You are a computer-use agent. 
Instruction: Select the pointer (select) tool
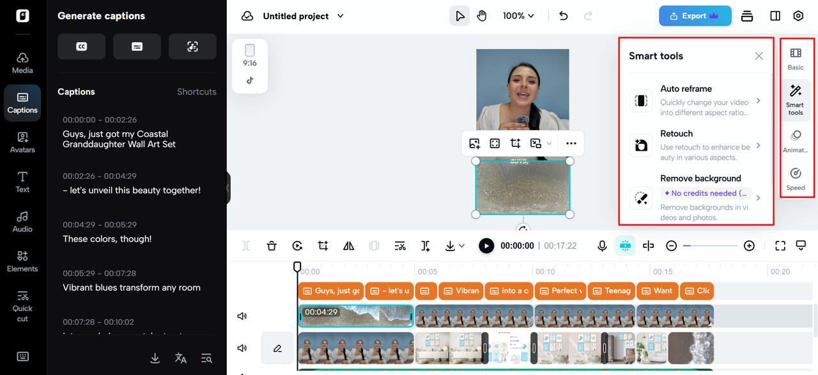[x=459, y=16]
